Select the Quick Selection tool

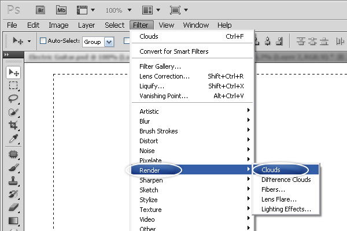tap(13, 112)
